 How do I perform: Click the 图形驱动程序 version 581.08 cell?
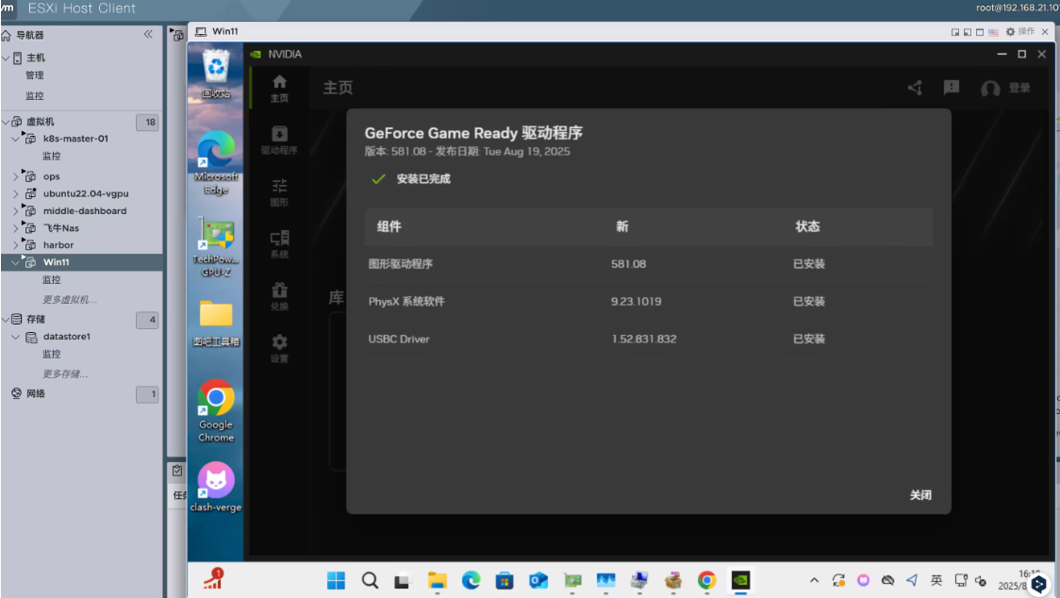coord(629,264)
